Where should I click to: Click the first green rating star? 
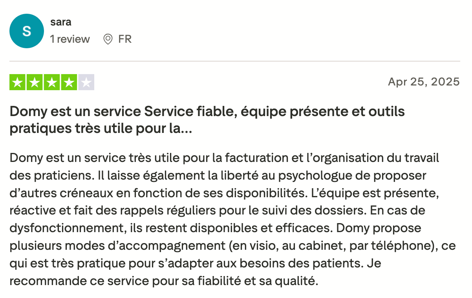[x=16, y=82]
